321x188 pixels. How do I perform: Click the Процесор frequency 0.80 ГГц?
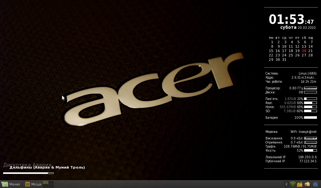pos(296,88)
